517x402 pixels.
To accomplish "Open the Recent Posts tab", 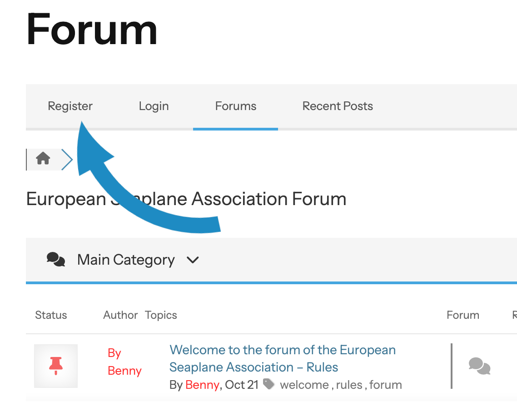I will click(338, 106).
